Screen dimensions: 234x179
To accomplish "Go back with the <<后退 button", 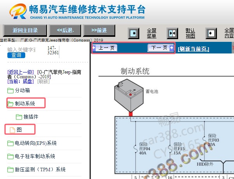I will pos(65,30).
